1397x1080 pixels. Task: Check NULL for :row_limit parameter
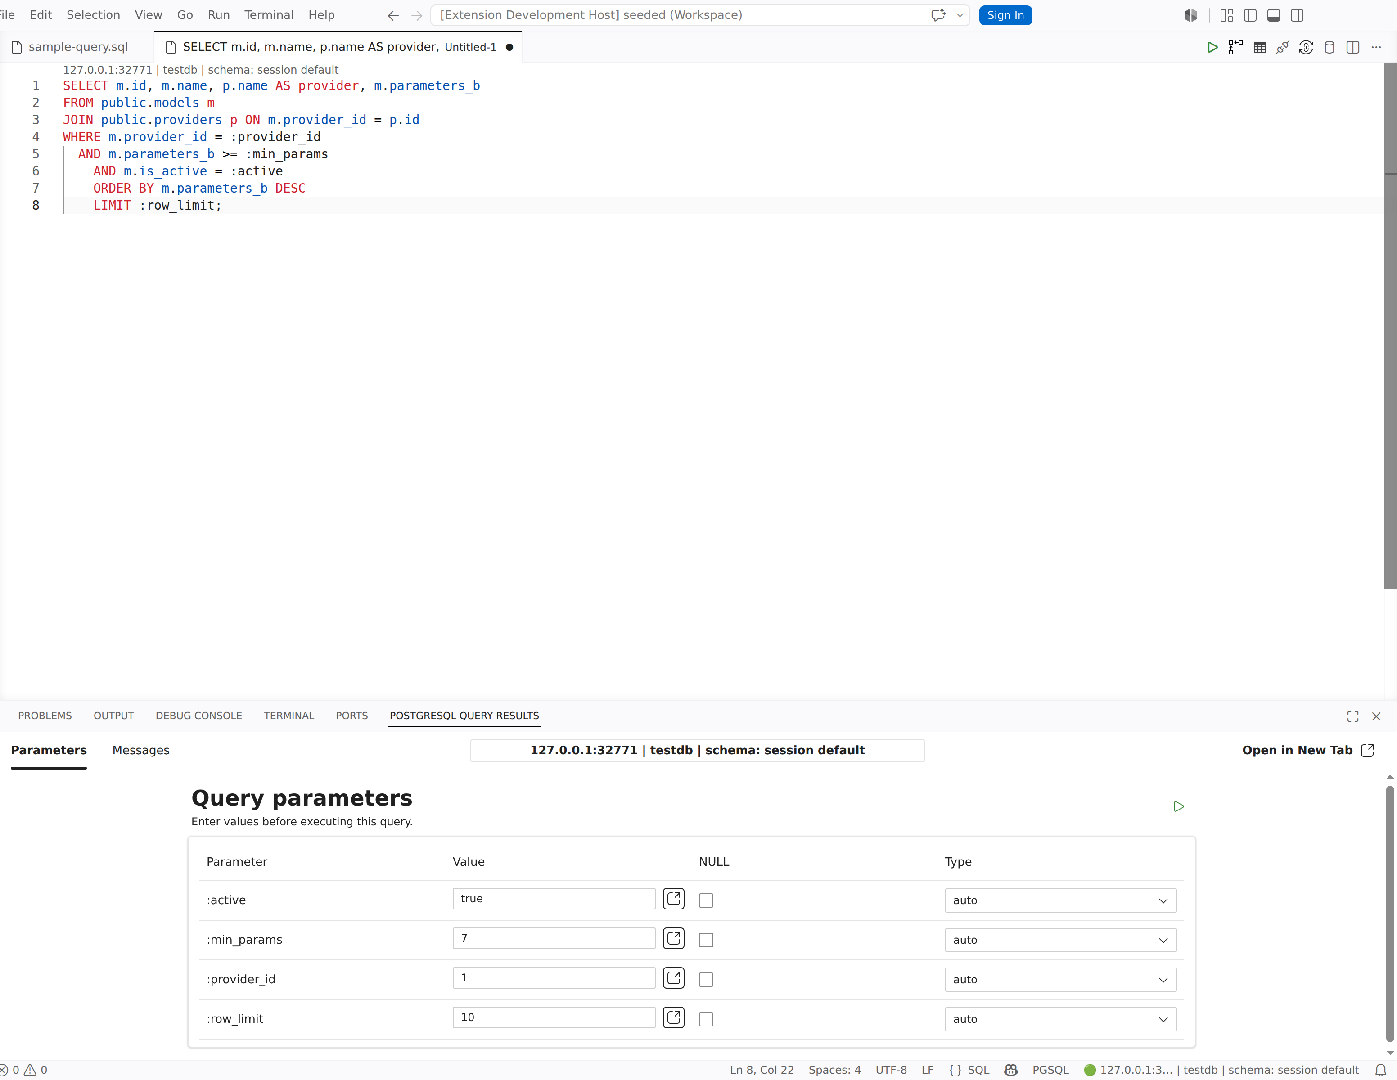point(706,1019)
